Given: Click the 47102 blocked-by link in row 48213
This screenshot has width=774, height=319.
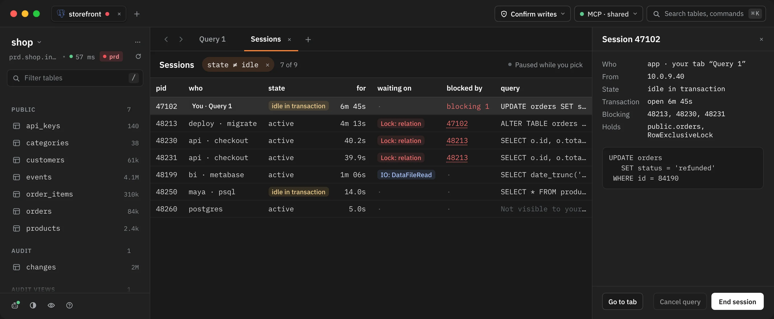Looking at the screenshot, I should point(457,124).
